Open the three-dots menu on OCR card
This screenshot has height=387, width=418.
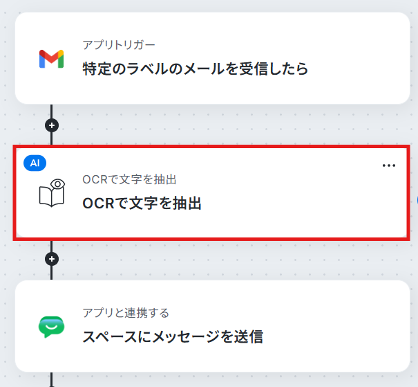(x=389, y=165)
